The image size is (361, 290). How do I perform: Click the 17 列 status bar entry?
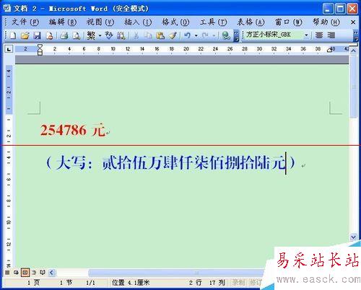(217, 283)
